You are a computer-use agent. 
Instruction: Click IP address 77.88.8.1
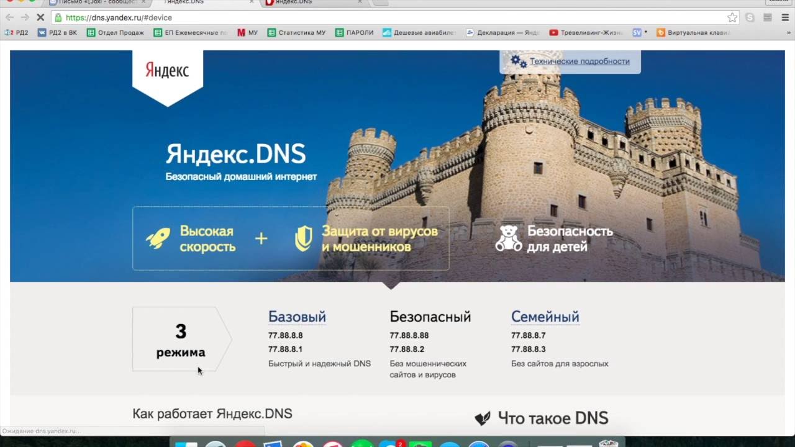(285, 349)
